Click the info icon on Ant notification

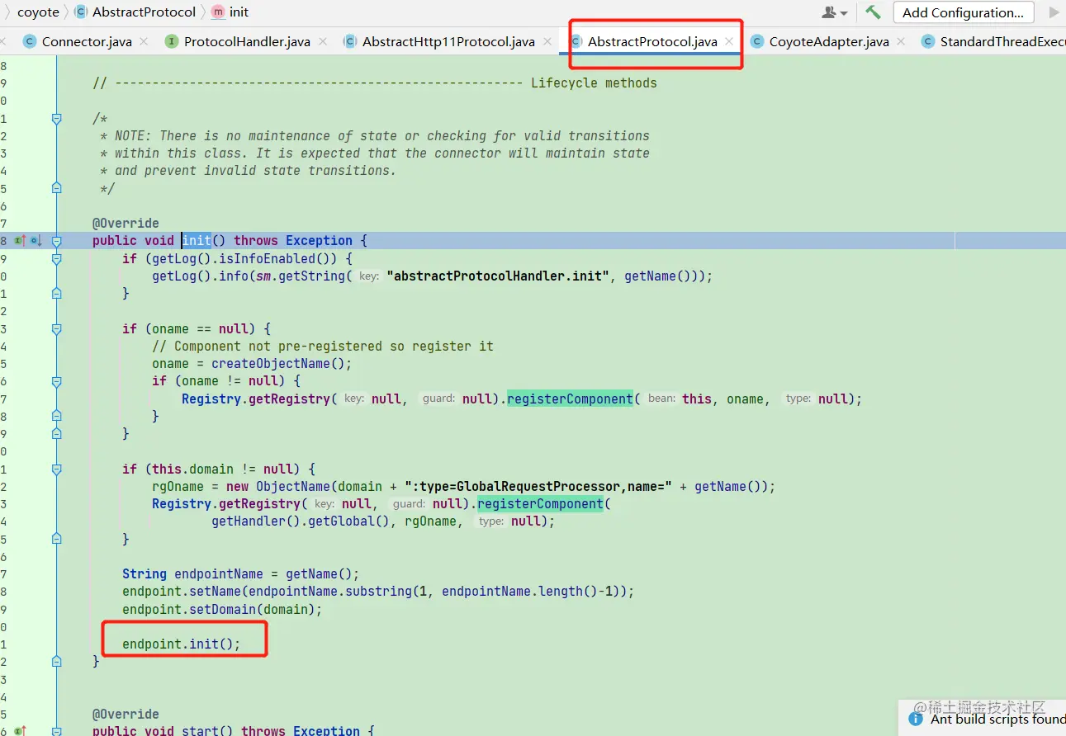click(x=916, y=719)
